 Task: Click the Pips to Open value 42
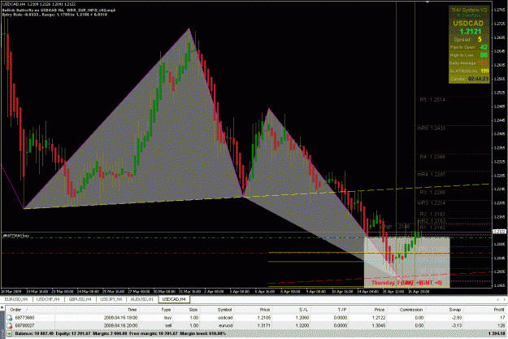tap(484, 47)
